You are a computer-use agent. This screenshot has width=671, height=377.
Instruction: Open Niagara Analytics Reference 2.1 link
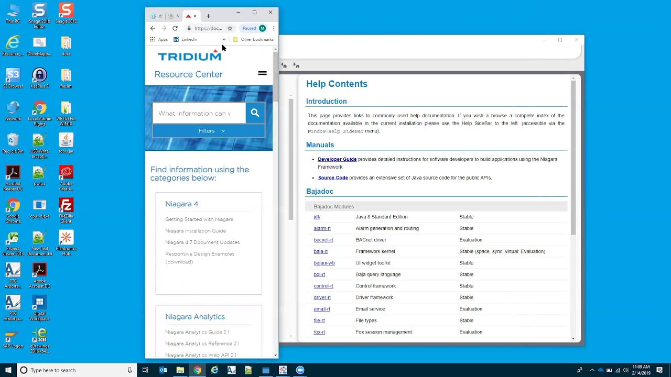(x=202, y=343)
